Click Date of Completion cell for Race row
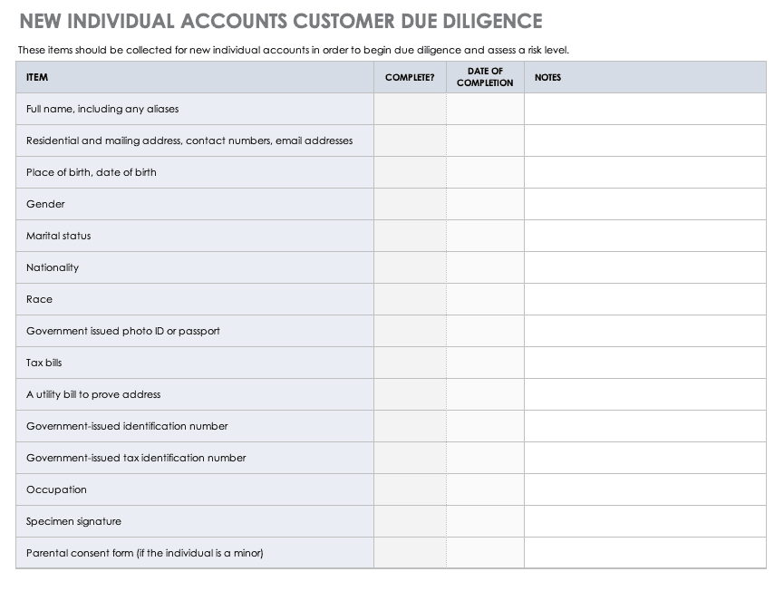 point(485,299)
